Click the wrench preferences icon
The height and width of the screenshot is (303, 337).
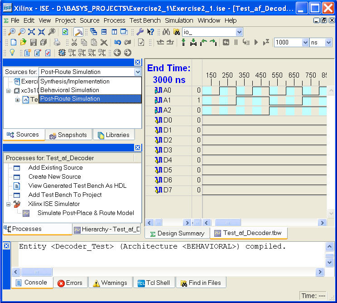pos(140,32)
